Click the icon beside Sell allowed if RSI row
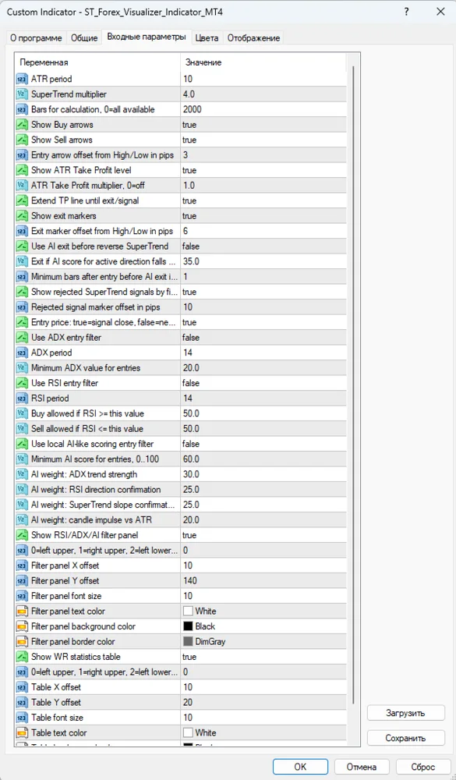 pyautogui.click(x=22, y=429)
